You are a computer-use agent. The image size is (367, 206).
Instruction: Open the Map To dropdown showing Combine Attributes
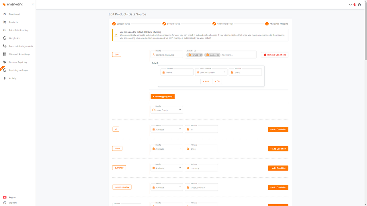[166, 54]
